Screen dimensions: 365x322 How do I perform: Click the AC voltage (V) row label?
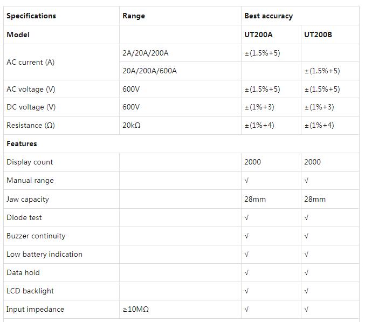[31, 89]
